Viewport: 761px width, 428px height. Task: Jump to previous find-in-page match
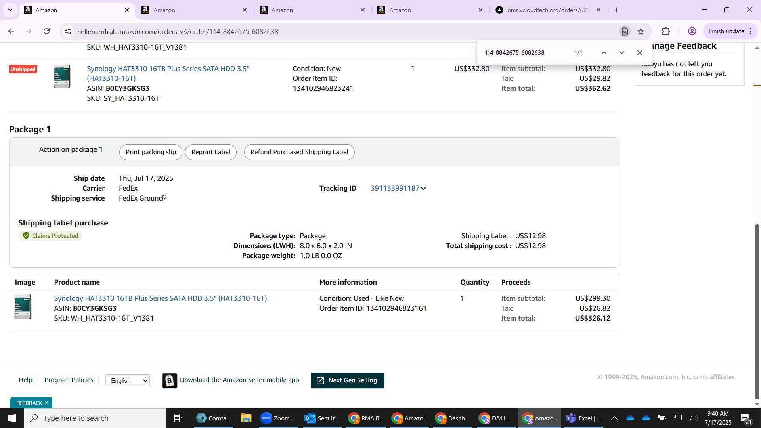(604, 52)
